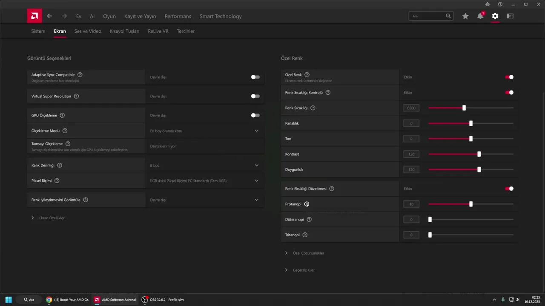
Task: Open Kayıt ve Yayın menu
Action: point(140,16)
